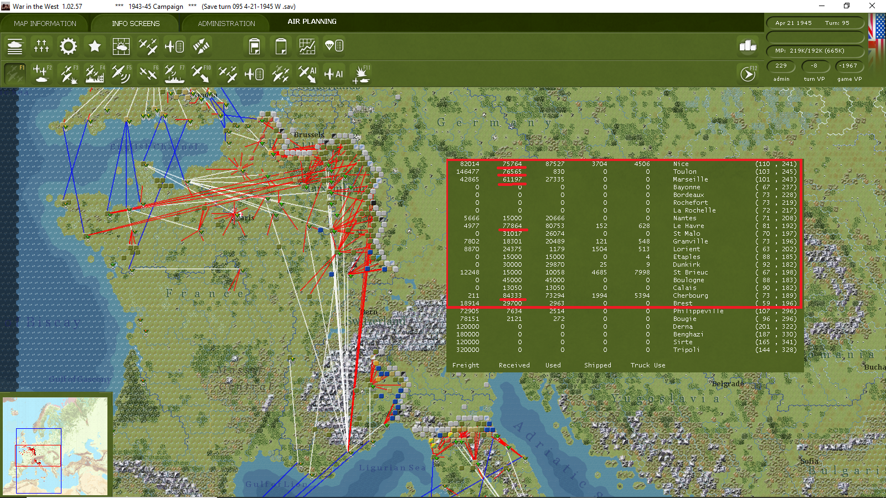Click the three-planes icon in second toolbar row

[x=228, y=74]
